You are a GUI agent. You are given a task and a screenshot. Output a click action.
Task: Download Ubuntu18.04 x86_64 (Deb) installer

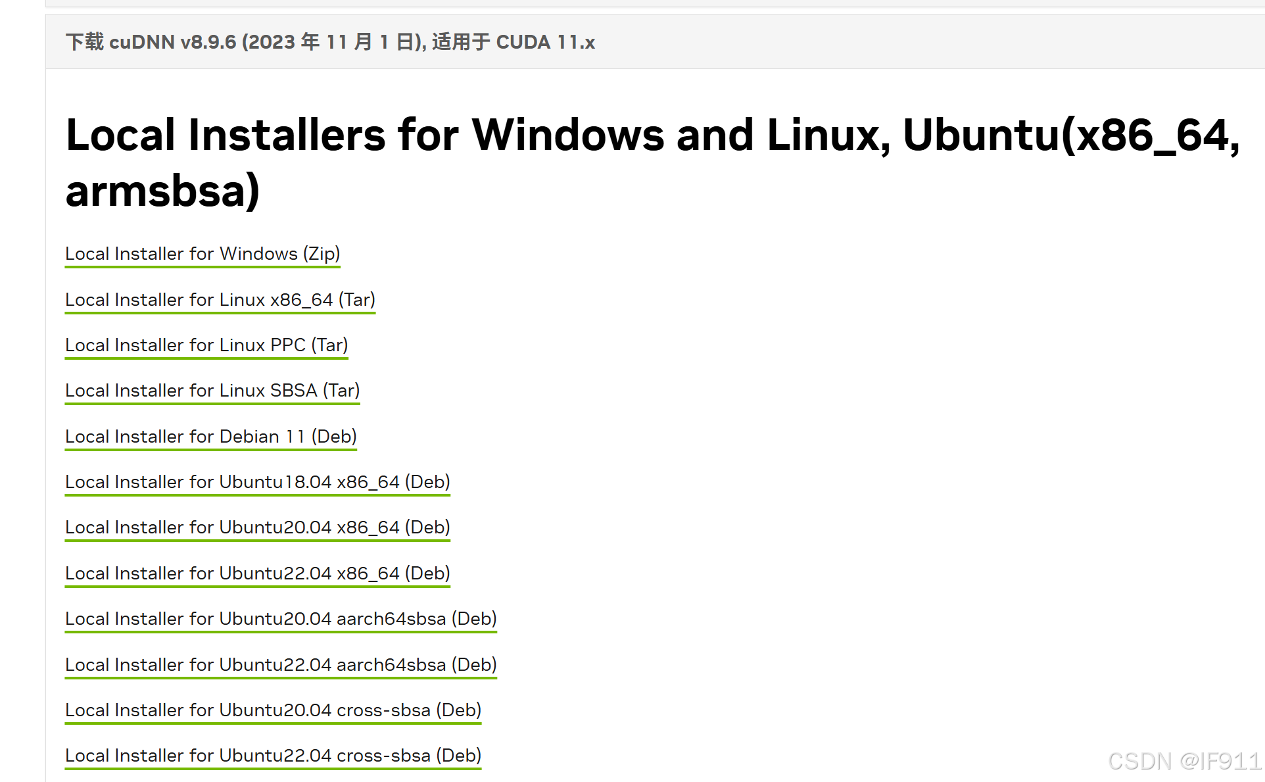point(258,482)
